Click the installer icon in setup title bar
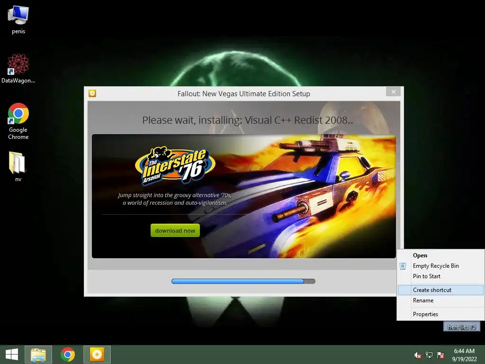Viewport: 485px width, 364px height. (92, 93)
